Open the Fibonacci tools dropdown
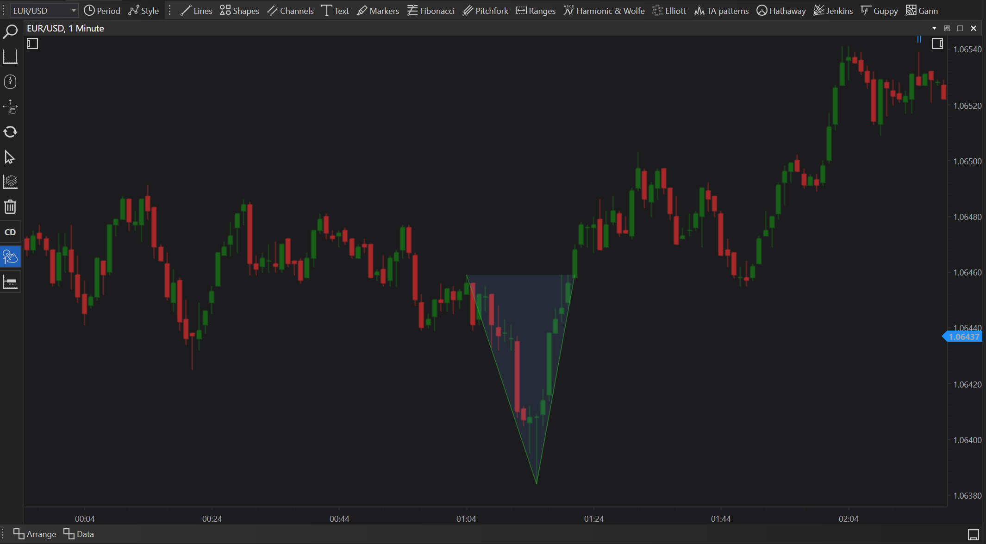986x544 pixels. click(431, 11)
